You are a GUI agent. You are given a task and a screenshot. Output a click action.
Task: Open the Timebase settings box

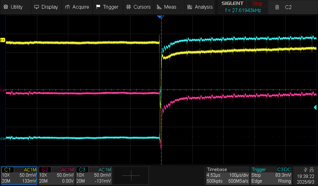(x=228, y=175)
